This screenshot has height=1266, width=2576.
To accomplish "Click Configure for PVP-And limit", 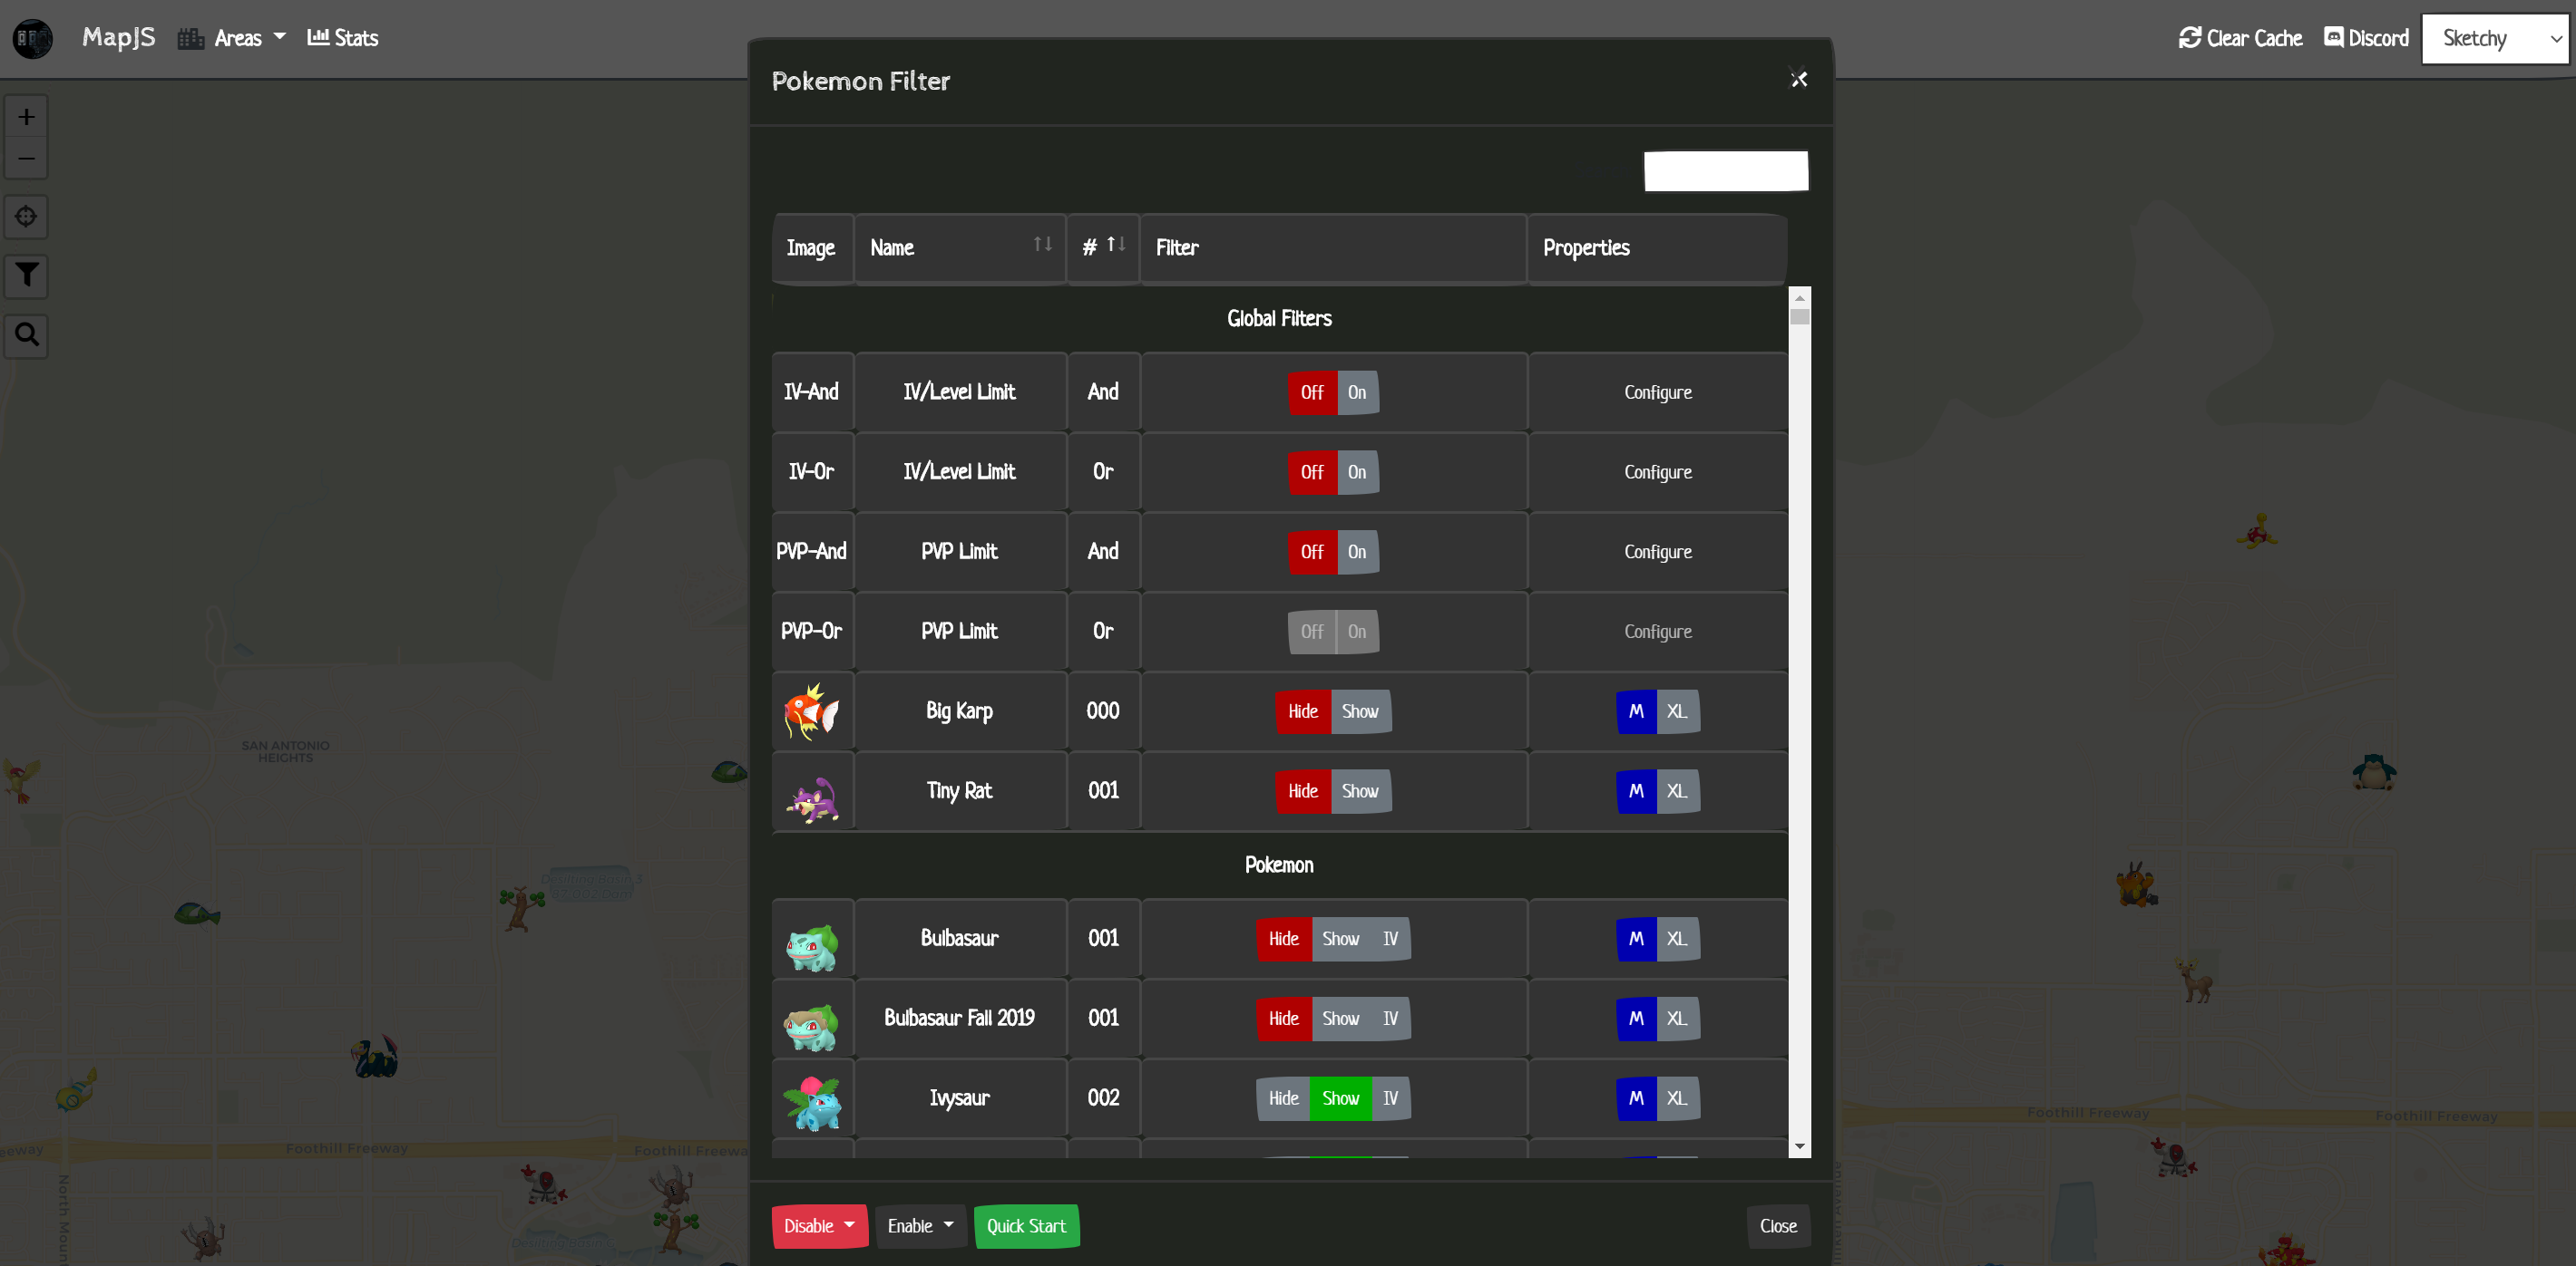I will tap(1657, 553).
